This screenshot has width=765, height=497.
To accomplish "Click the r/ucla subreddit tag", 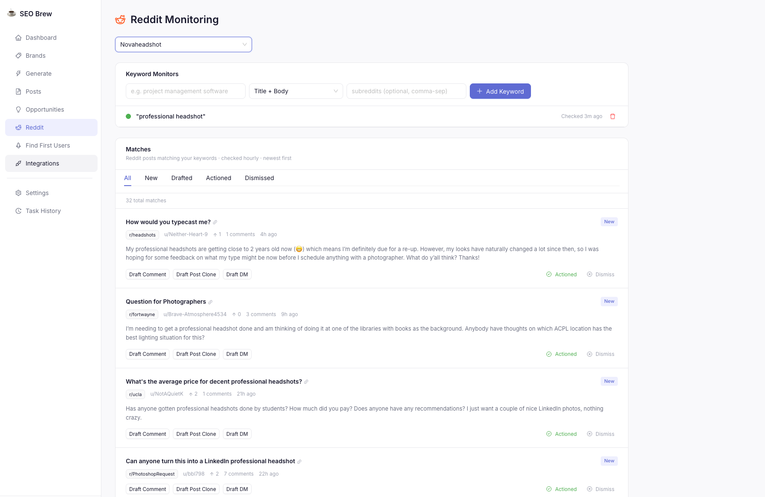I will pos(135,394).
